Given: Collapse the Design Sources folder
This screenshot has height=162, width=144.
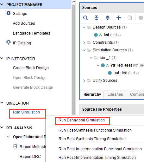Looking at the screenshot, I should (84, 27).
